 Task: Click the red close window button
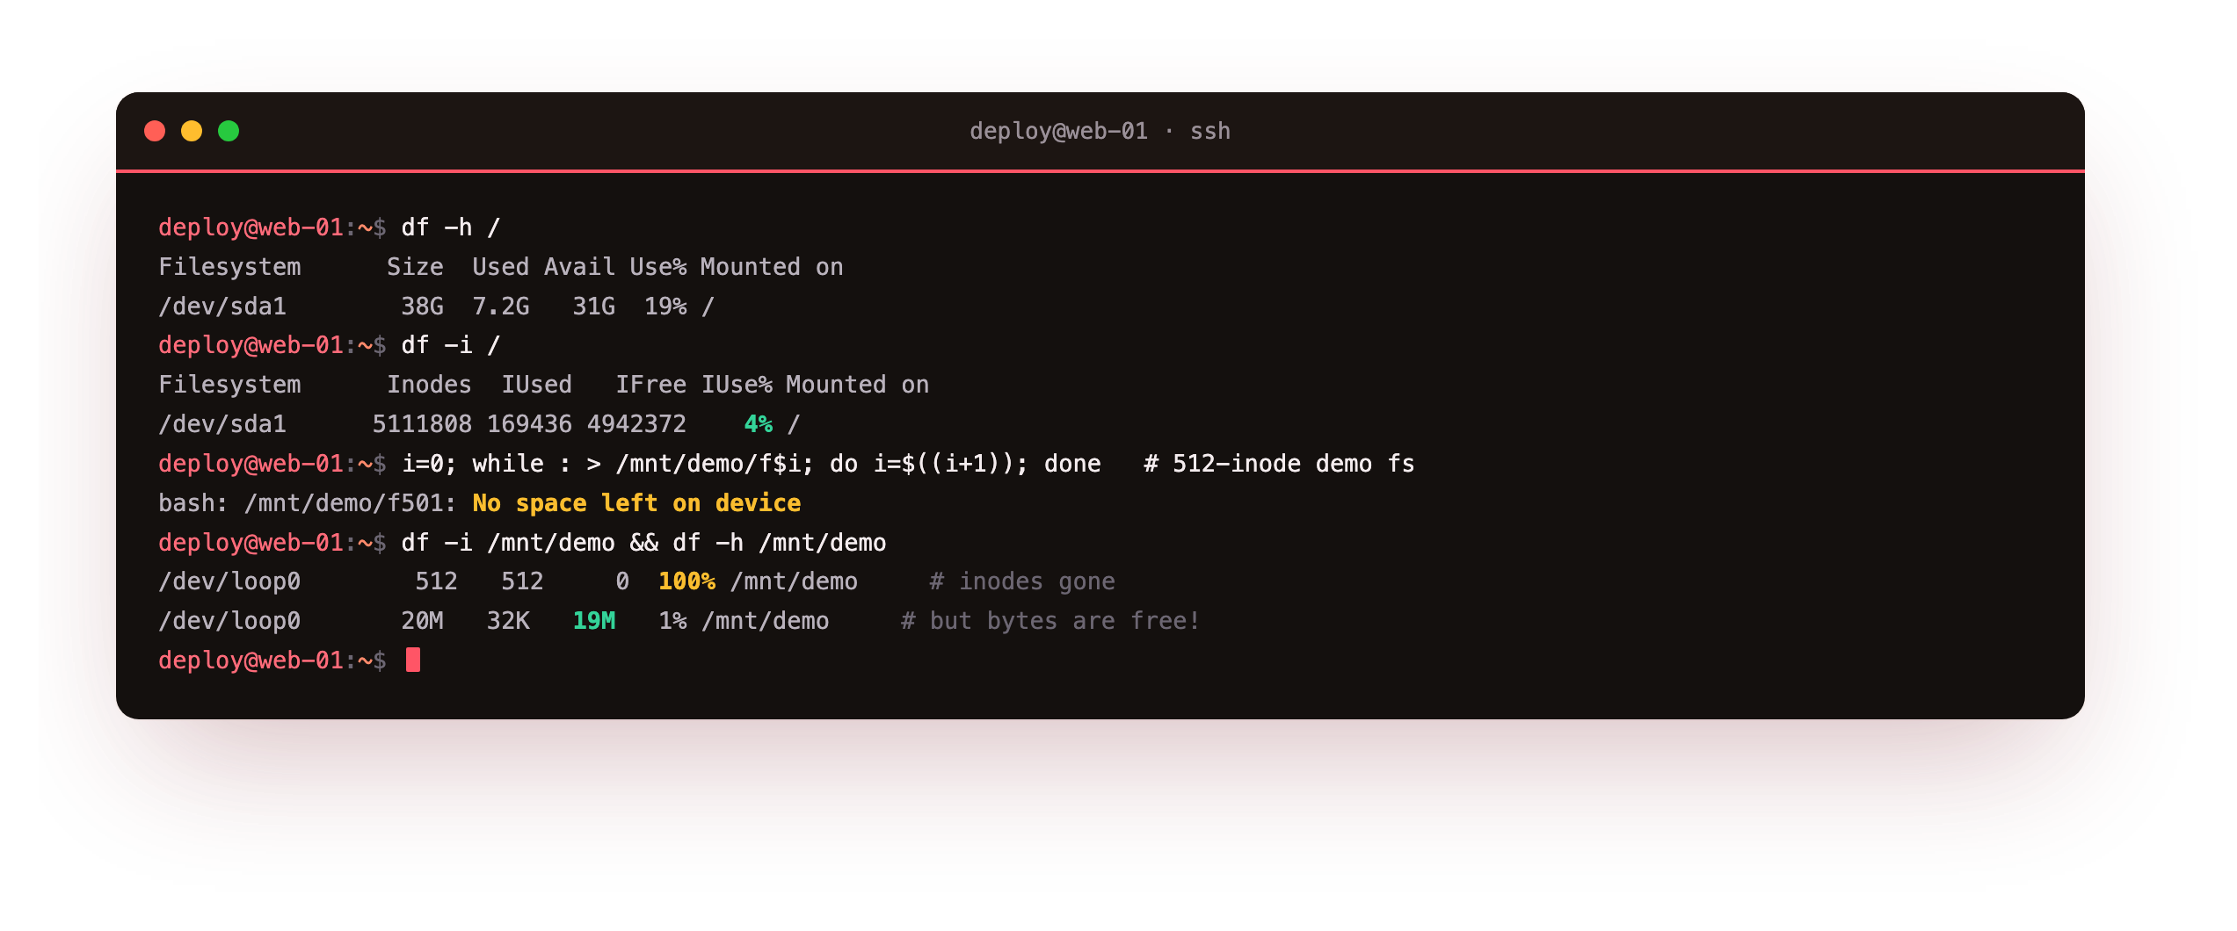(x=155, y=131)
